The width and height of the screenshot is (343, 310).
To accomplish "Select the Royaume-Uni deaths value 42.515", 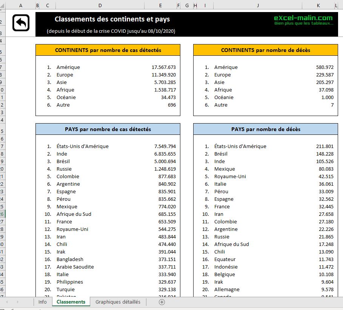I will [326, 176].
